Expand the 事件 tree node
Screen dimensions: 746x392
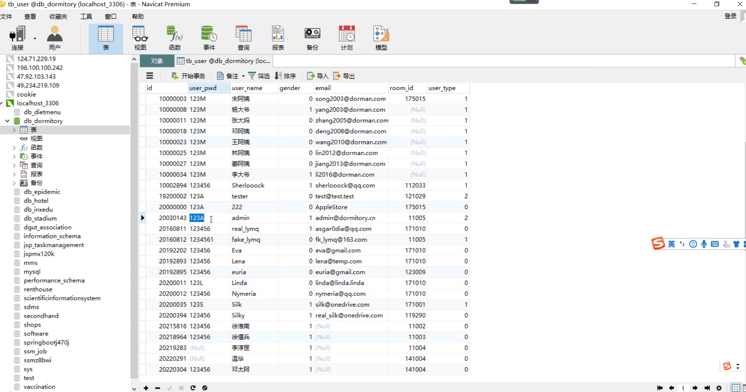[14, 156]
